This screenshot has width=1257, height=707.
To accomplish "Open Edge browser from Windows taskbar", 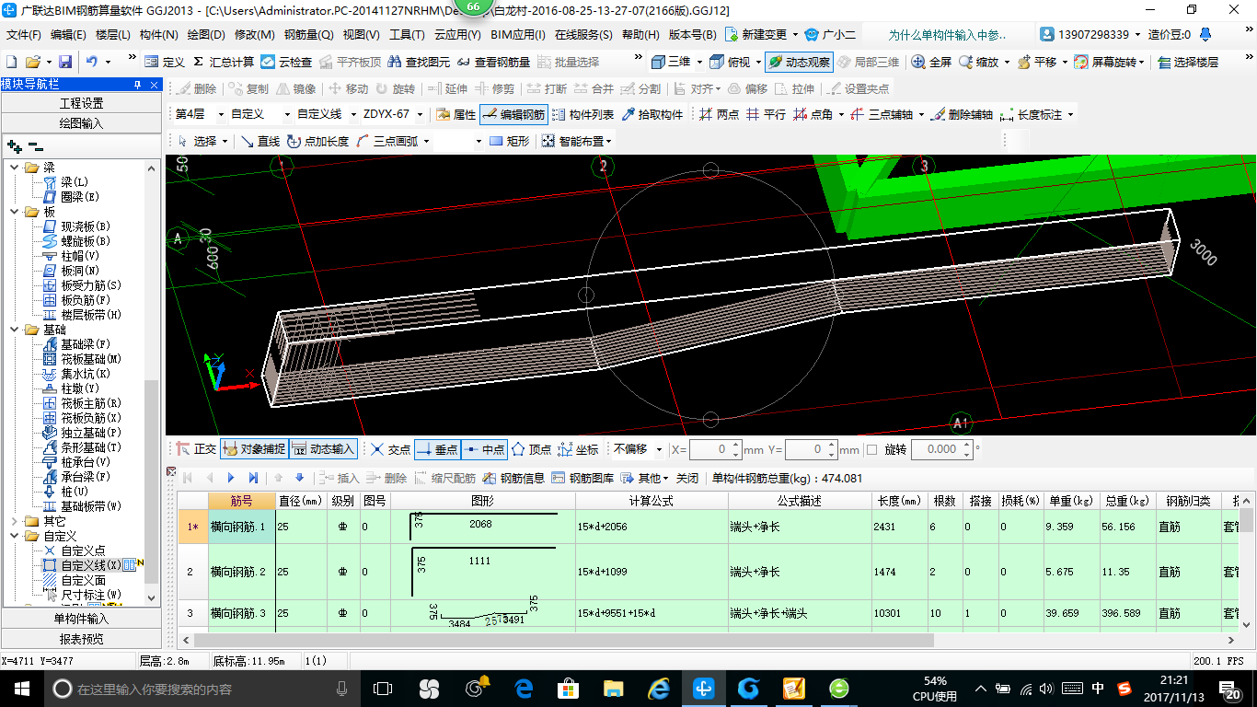I will pos(525,688).
